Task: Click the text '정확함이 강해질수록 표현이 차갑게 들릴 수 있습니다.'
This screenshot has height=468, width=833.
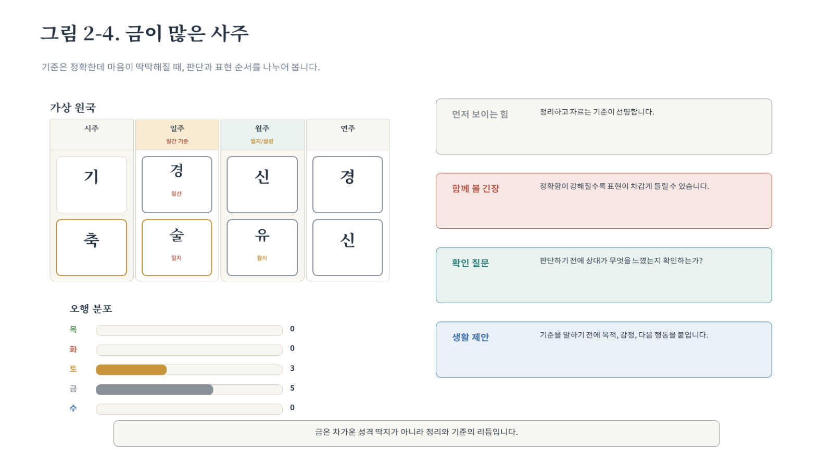Action: 624,186
